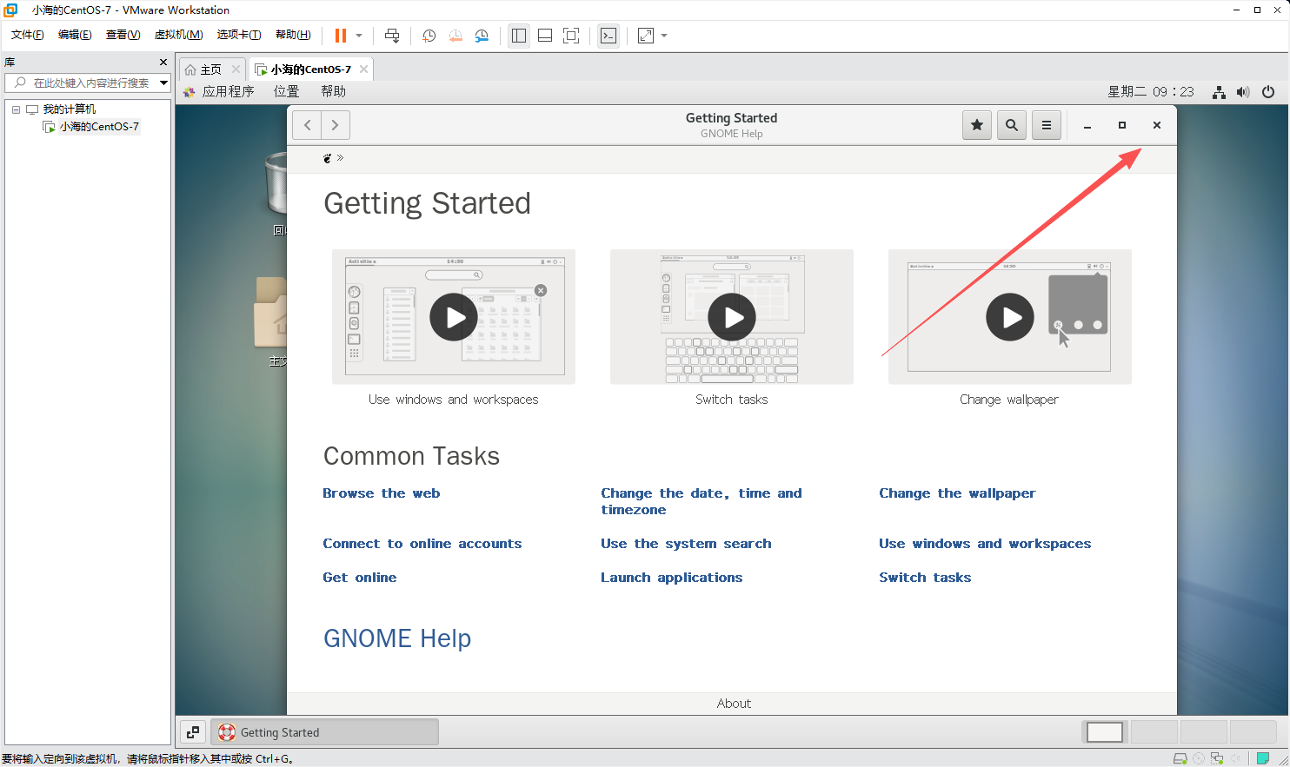Open the library search filter dropdown
1290x767 pixels.
[163, 83]
